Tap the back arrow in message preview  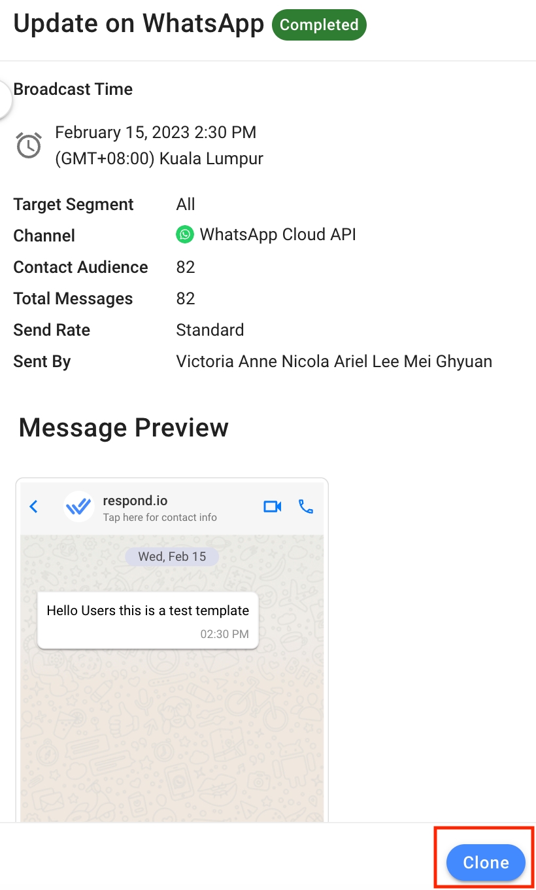click(34, 507)
